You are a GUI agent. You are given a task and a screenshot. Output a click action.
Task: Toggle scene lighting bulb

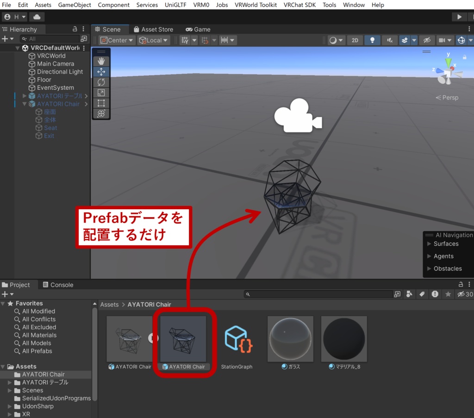point(372,40)
